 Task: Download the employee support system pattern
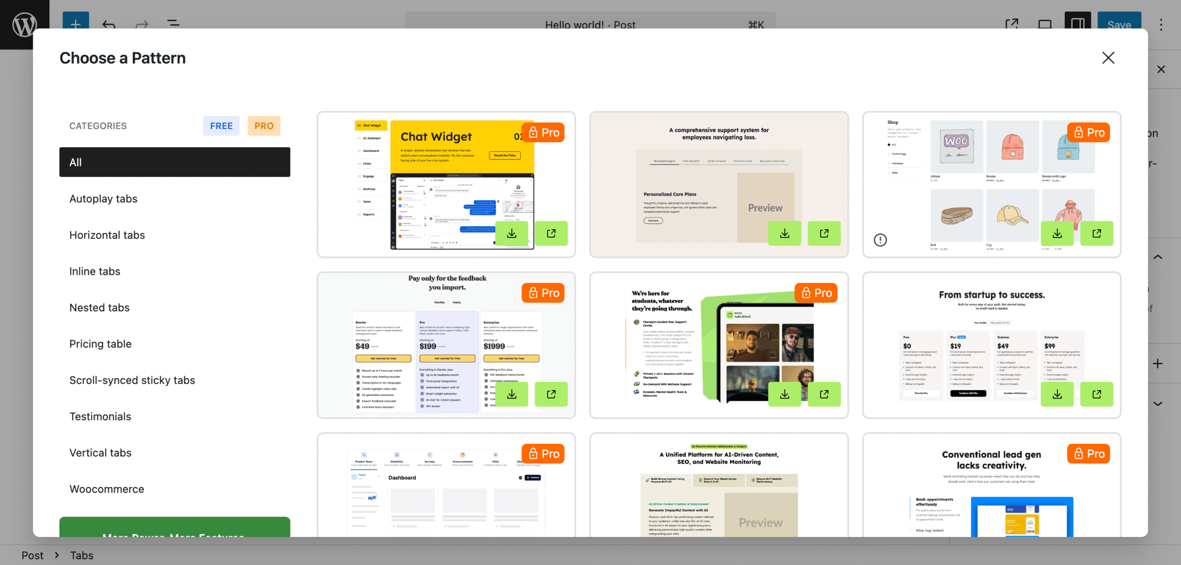tap(784, 233)
